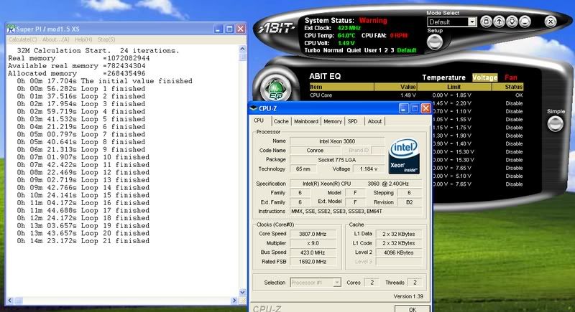Image resolution: width=575 pixels, height=312 pixels.
Task: Click the Name field Intel Xeon 3060
Action: click(x=337, y=141)
